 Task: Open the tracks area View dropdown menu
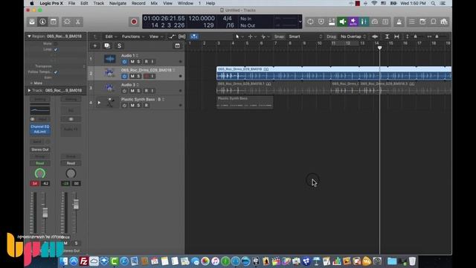(x=156, y=36)
